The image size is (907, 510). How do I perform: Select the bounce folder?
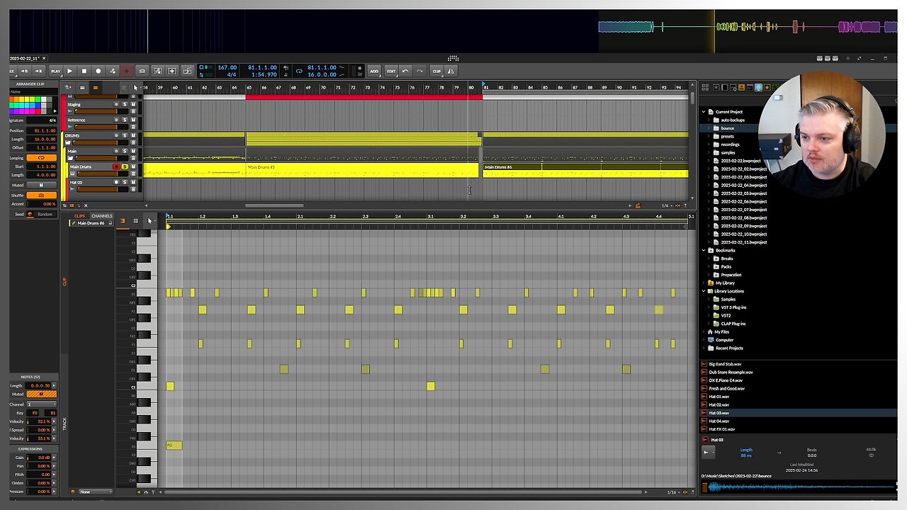coord(727,128)
